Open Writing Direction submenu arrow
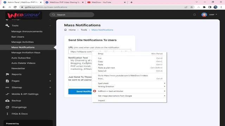The image size is (225, 126). coord(165,86)
